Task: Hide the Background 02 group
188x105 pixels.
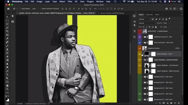Action: click(140, 94)
